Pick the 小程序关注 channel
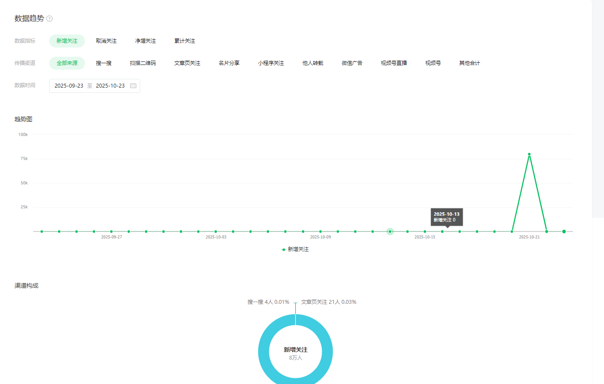The height and width of the screenshot is (384, 604). 271,63
